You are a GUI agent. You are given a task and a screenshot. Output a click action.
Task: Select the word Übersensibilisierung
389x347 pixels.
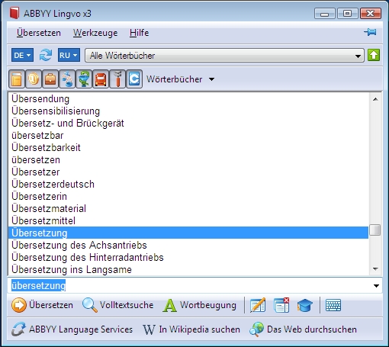(188, 111)
